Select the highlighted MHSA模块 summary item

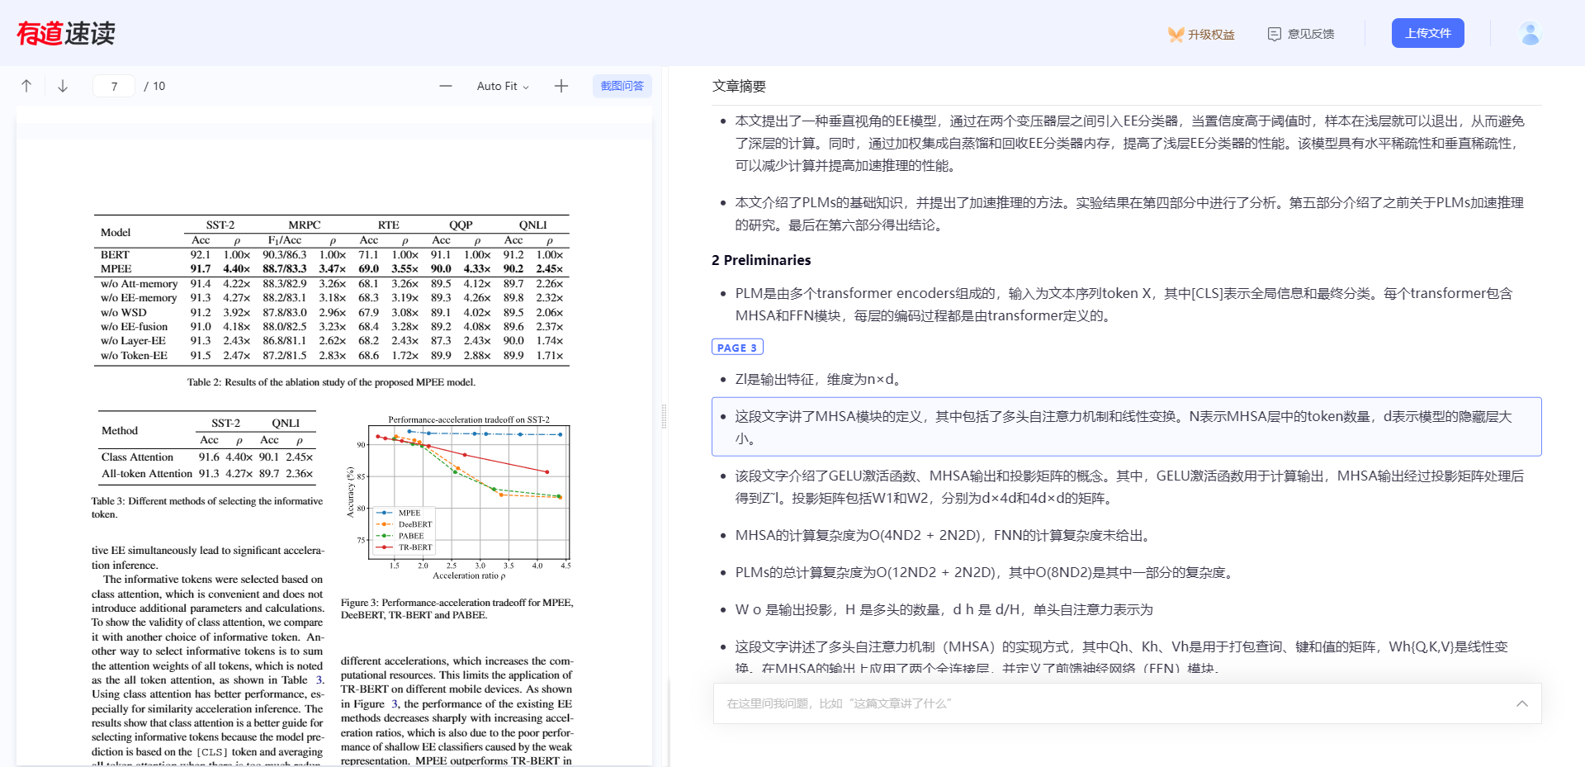click(1127, 427)
